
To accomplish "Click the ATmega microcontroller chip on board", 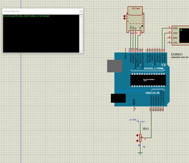I will [148, 80].
